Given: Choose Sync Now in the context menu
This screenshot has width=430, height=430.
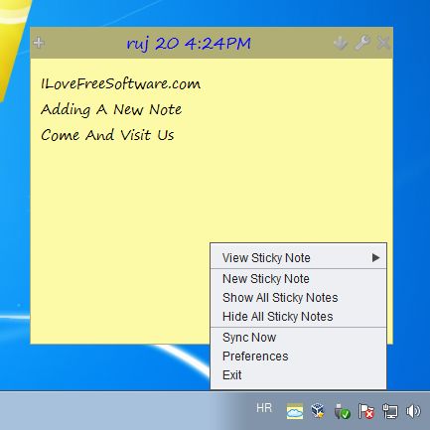Looking at the screenshot, I should pyautogui.click(x=298, y=338).
